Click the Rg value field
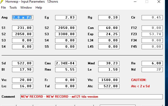The image size is (168, 106). tap(109, 18)
